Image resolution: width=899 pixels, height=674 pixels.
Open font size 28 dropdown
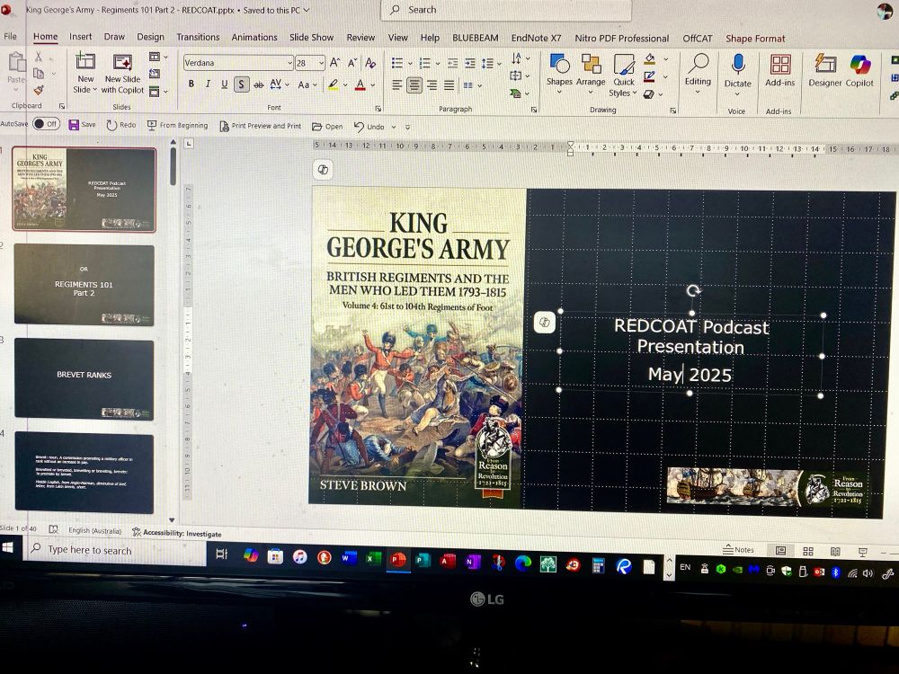pyautogui.click(x=321, y=63)
